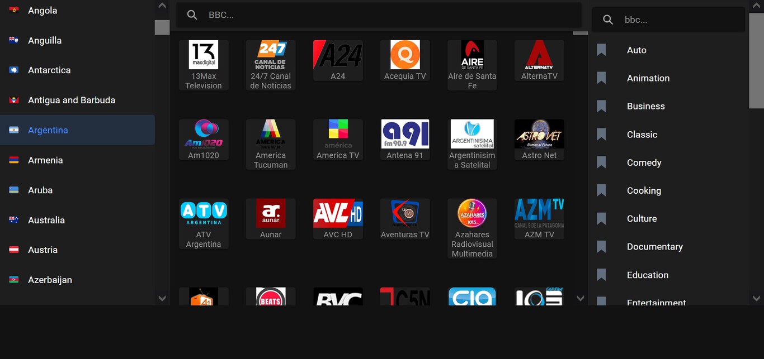Click the bookmark icon beside Animation
The width and height of the screenshot is (764, 359).
tap(601, 78)
